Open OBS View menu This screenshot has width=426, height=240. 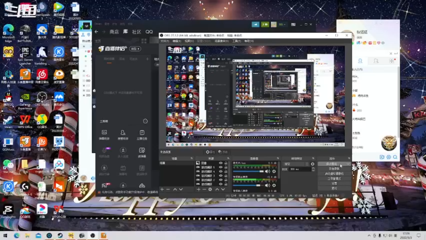189,41
